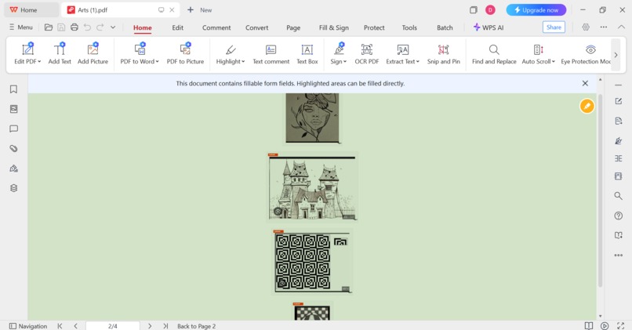Screen dimensions: 632x330
Task: Start Auto Scroll
Action: (539, 54)
